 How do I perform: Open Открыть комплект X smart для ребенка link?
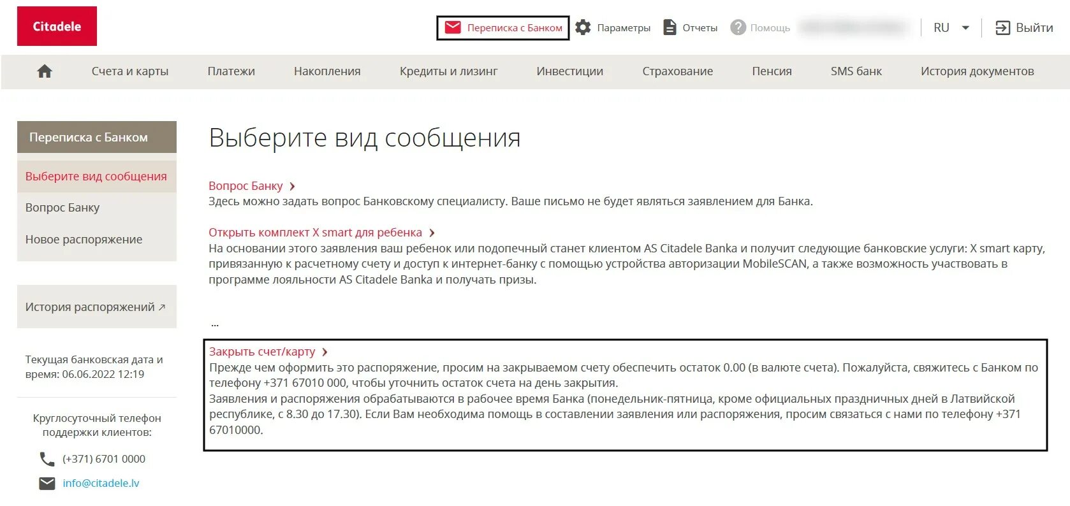[315, 233]
